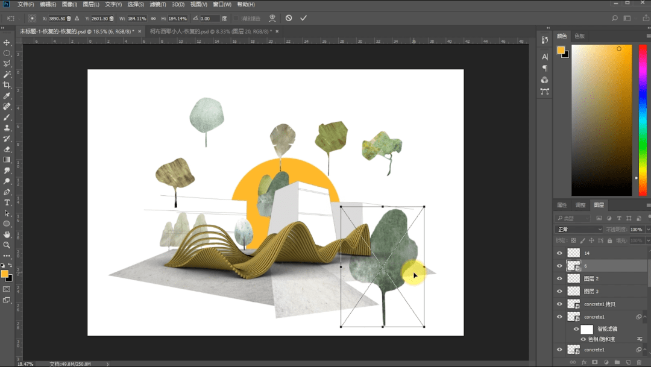Hide the 图层 2 layer
Screen dimensions: 651x367
(559, 278)
